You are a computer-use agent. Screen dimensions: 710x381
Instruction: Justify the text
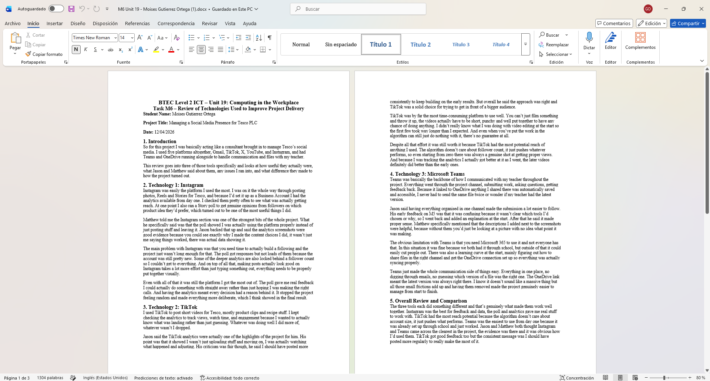(221, 50)
